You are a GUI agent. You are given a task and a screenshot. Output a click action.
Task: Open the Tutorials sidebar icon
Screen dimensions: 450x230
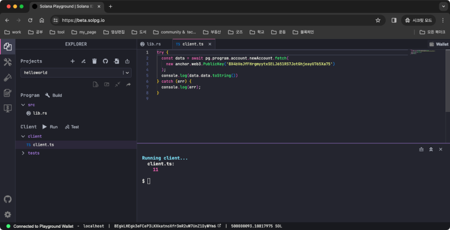tap(8, 93)
